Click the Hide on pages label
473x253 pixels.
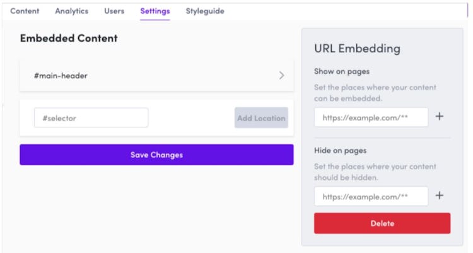(x=340, y=151)
